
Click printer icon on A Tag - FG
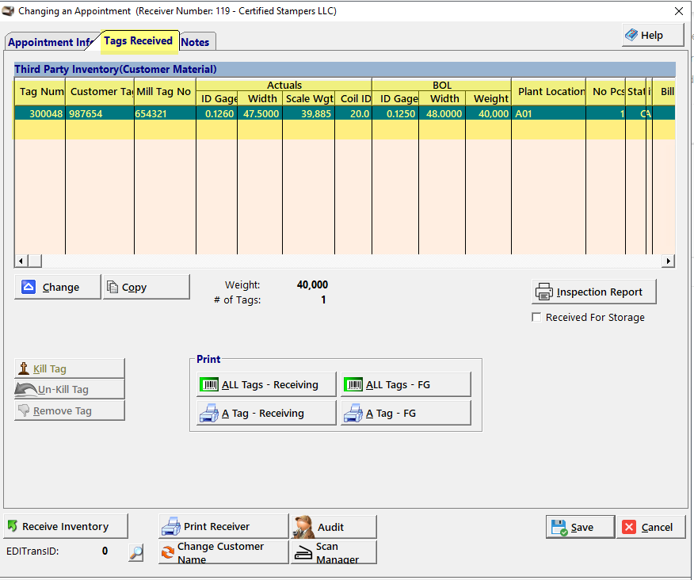pos(353,413)
